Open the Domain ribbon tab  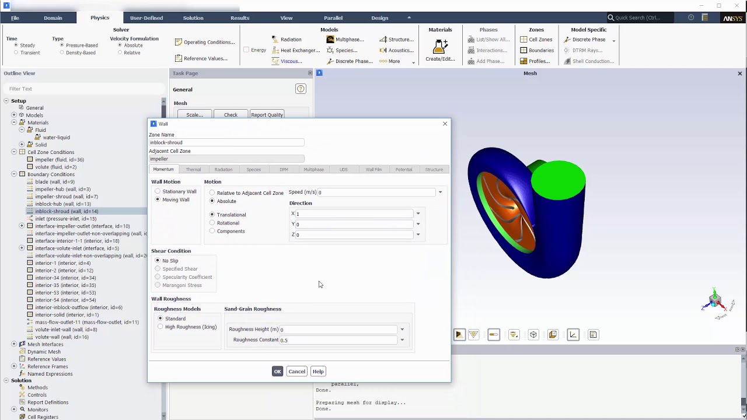click(53, 18)
